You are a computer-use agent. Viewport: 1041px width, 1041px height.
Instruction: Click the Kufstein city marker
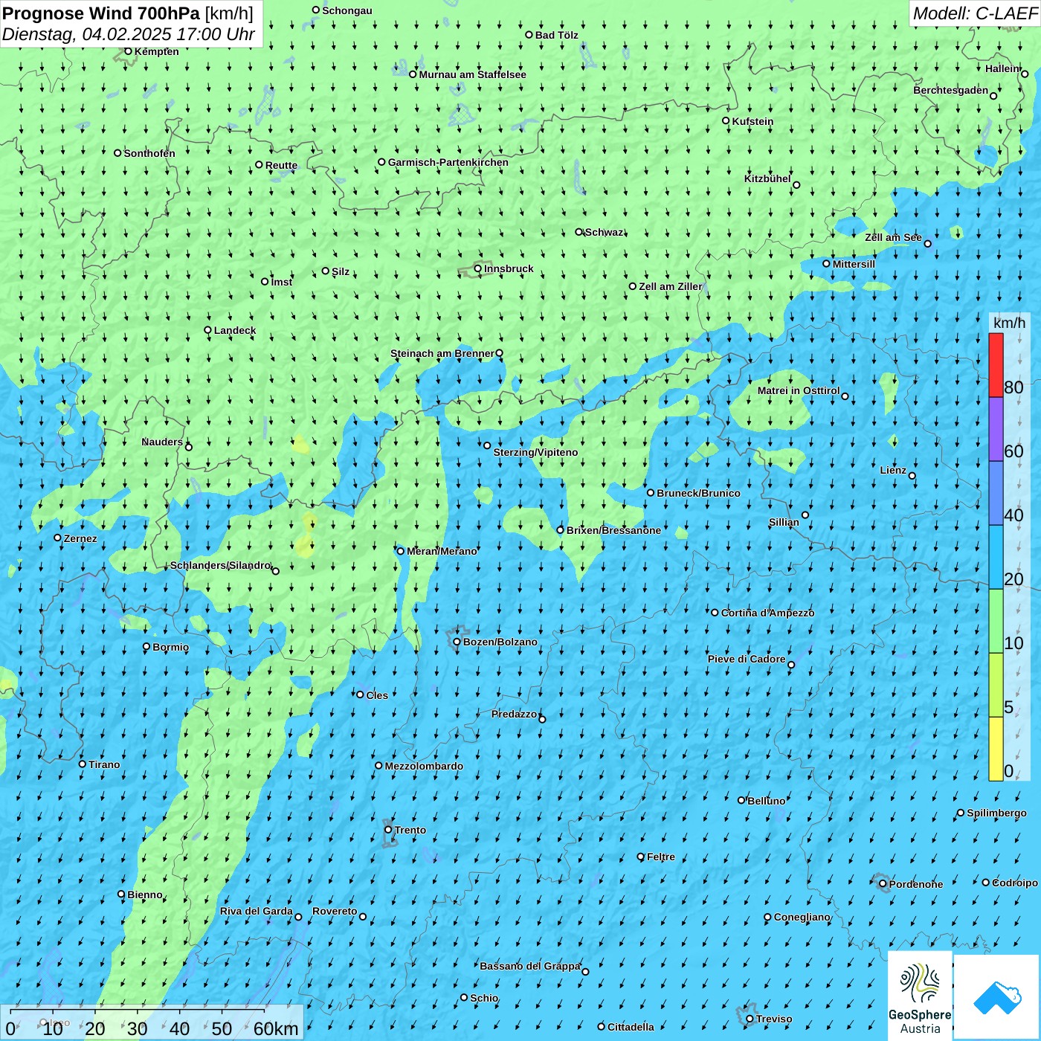tap(726, 120)
